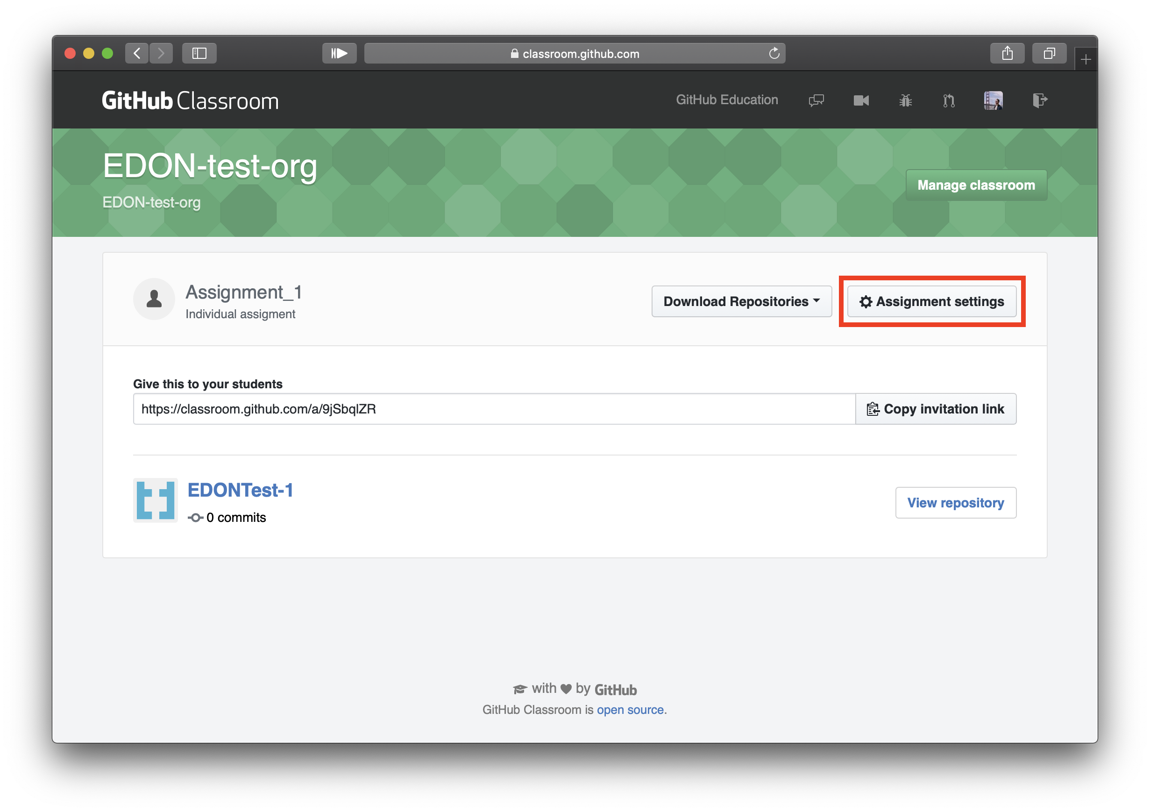
Task: Reload the page with refresh icon
Action: click(x=774, y=53)
